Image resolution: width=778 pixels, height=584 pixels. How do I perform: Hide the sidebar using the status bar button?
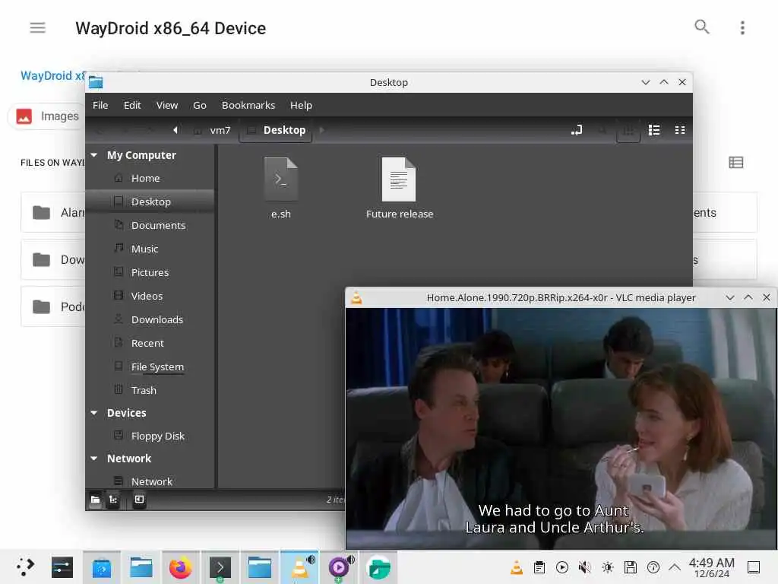click(140, 500)
